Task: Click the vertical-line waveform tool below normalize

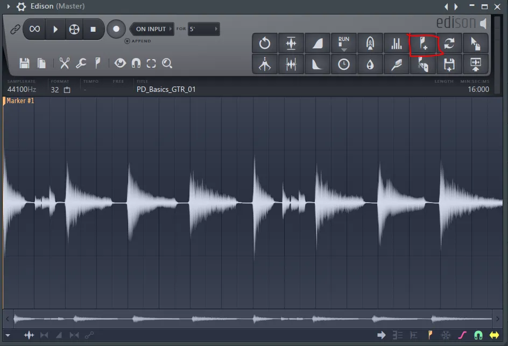Action: pyautogui.click(x=291, y=64)
